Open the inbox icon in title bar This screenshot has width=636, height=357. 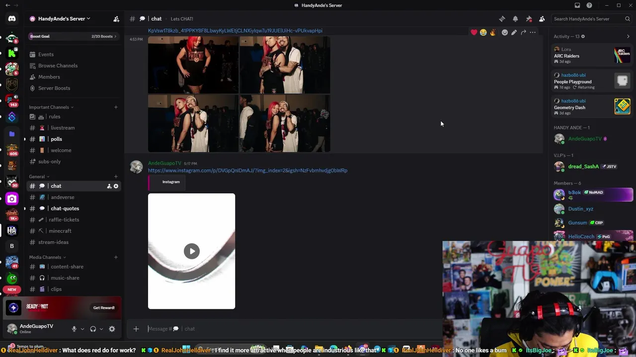577,5
